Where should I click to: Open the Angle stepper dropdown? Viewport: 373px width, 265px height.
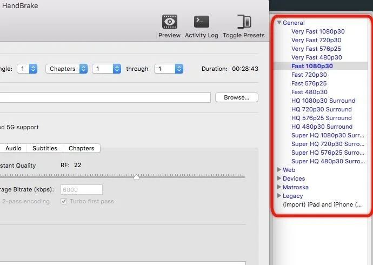(27, 69)
